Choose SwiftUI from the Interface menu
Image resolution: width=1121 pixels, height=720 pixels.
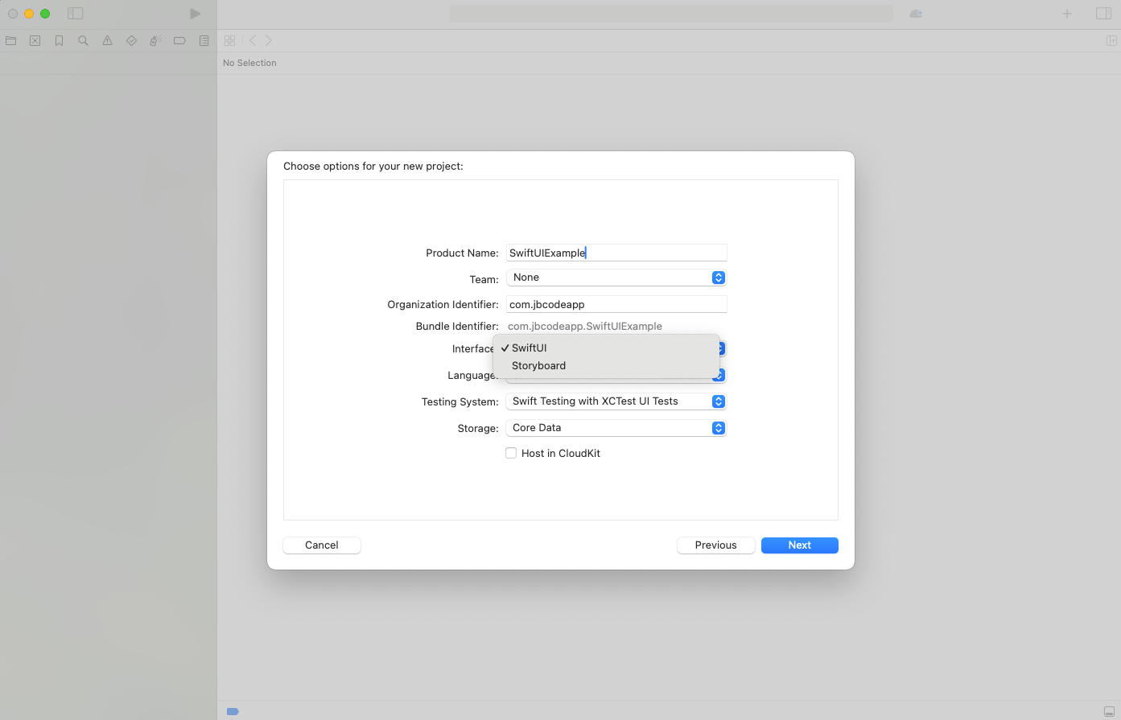(606, 348)
